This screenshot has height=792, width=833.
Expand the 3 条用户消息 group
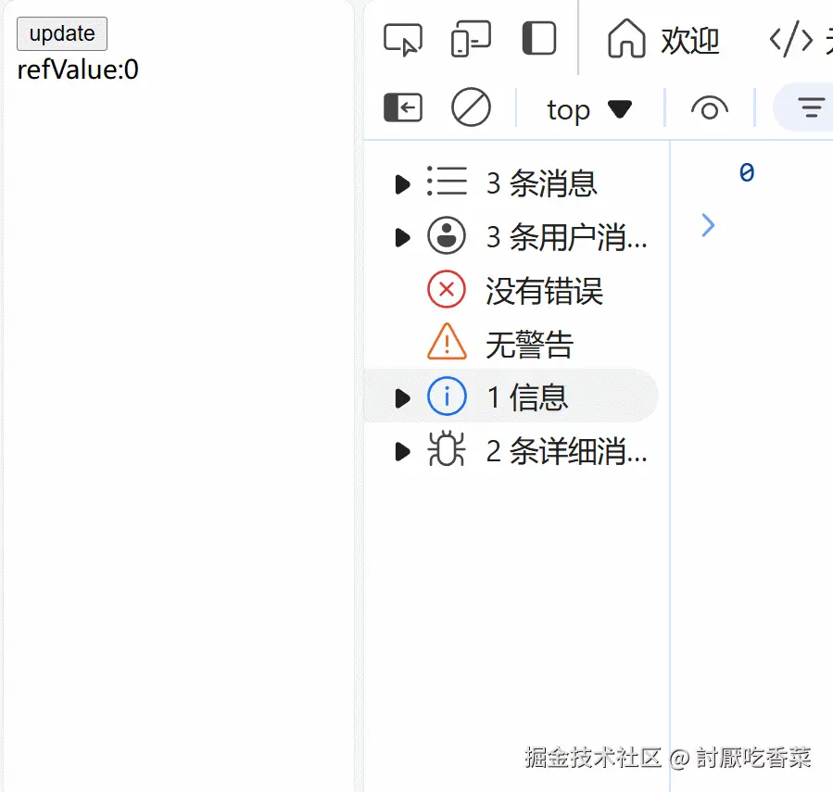(403, 237)
